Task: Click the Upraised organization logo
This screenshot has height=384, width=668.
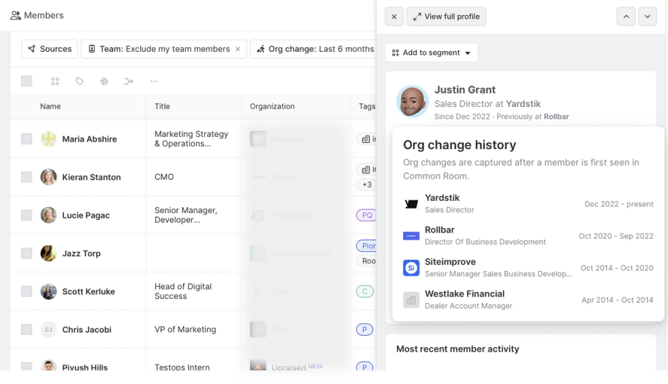Action: 258,365
